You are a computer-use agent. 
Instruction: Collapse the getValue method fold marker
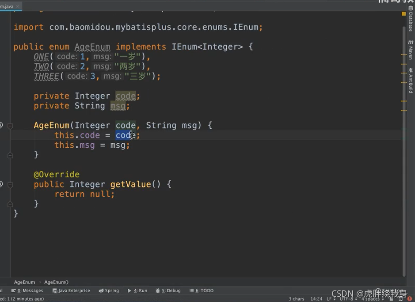10,185
